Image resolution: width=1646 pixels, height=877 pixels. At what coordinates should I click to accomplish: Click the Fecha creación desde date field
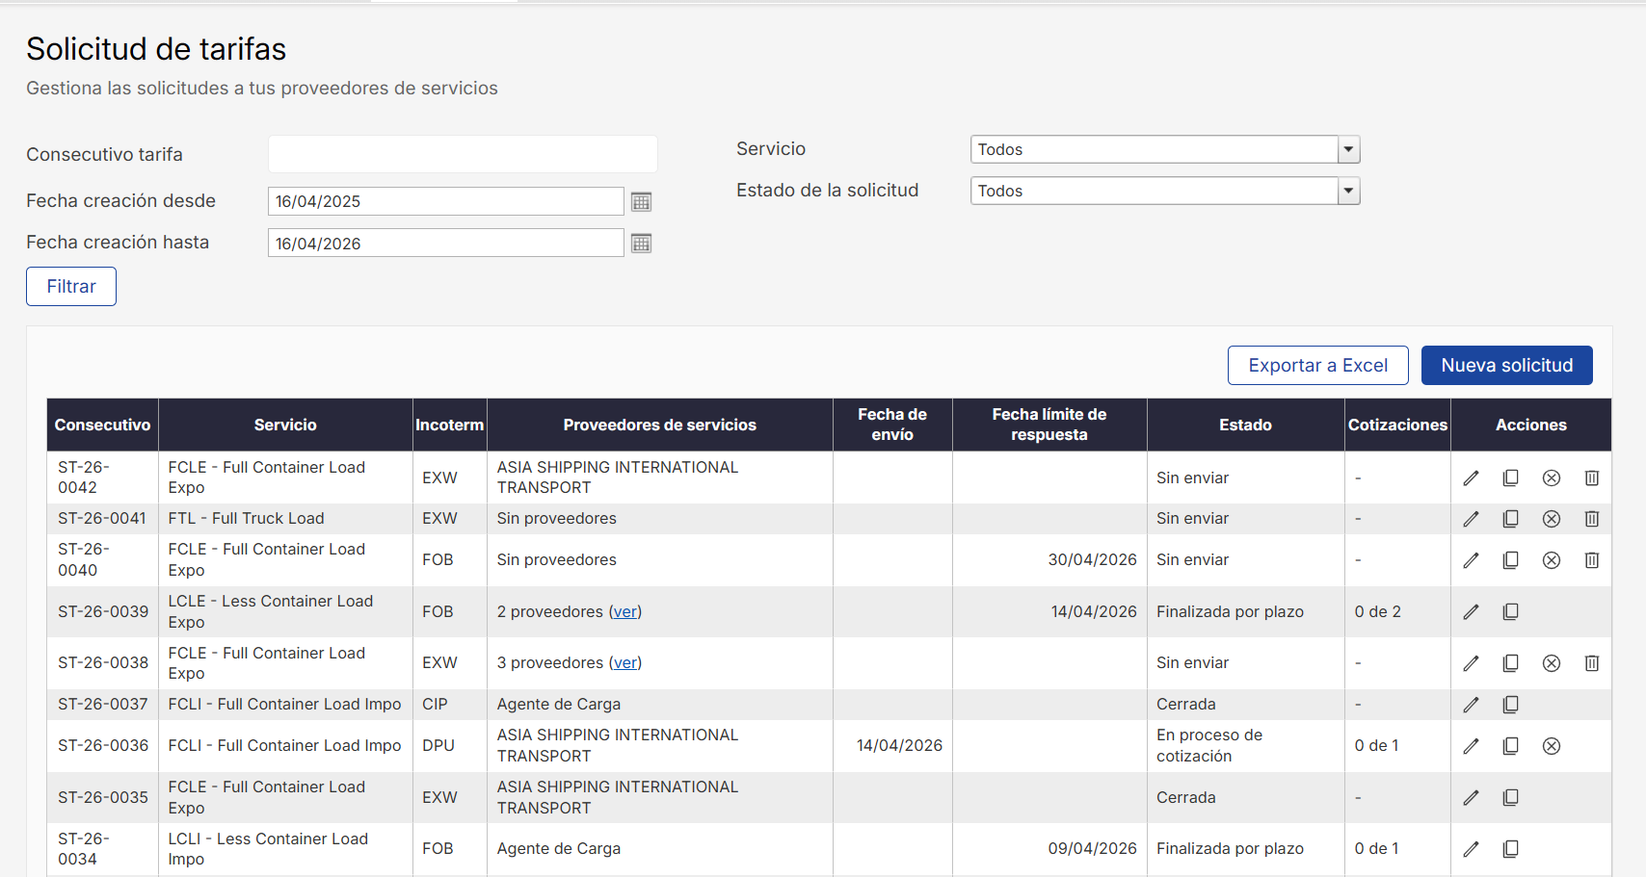coord(446,201)
